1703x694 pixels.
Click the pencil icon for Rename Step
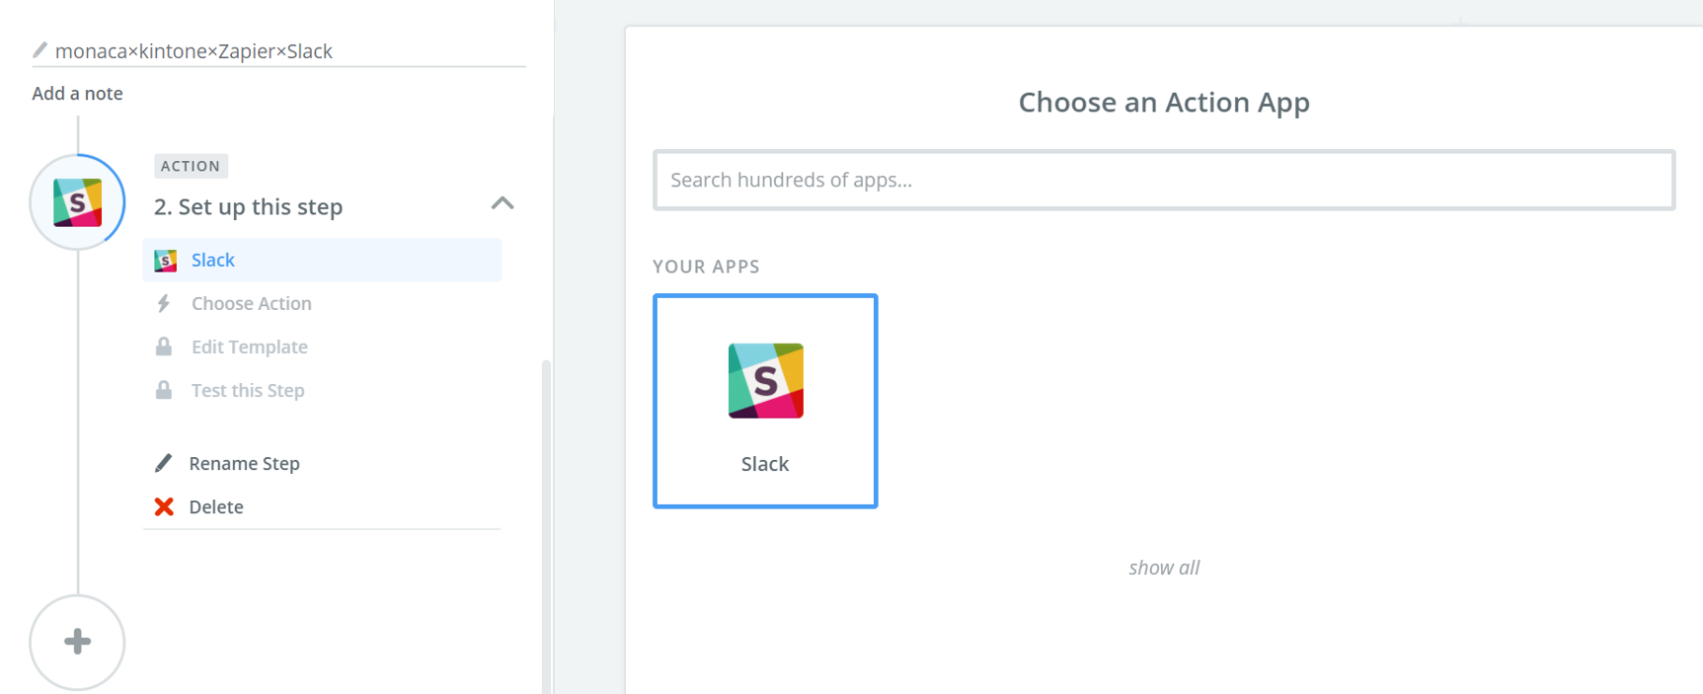coord(164,463)
